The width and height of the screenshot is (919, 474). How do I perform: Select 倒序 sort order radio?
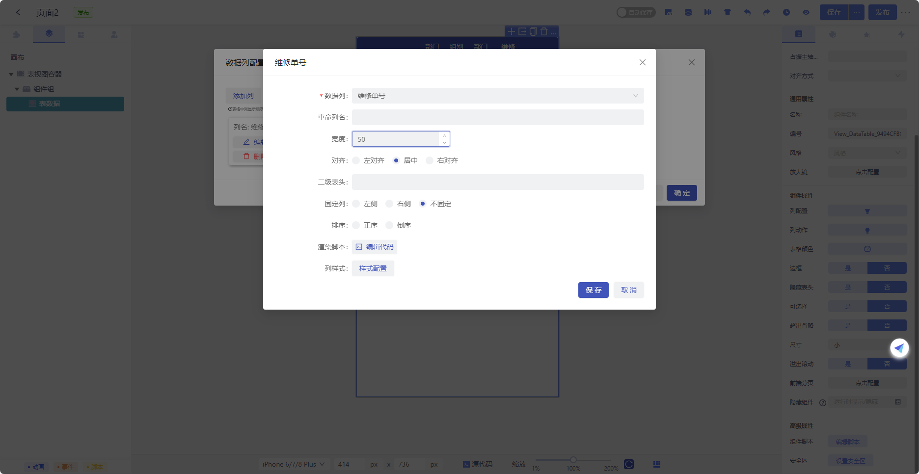coord(389,225)
